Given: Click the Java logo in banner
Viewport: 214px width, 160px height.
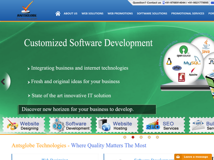Looking at the screenshot, I should (x=206, y=47).
